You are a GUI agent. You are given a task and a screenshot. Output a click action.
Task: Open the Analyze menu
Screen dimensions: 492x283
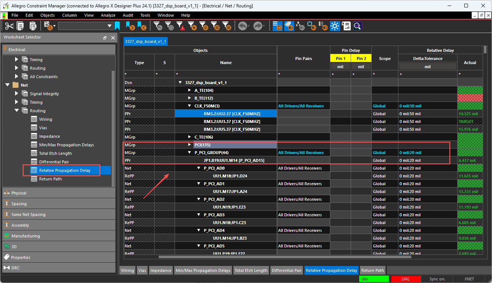pyautogui.click(x=108, y=15)
